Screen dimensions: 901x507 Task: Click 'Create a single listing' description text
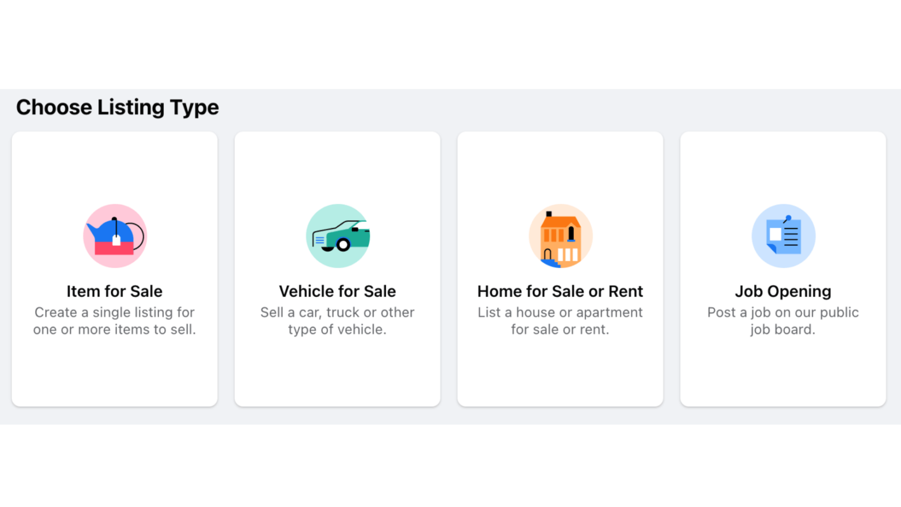115,321
